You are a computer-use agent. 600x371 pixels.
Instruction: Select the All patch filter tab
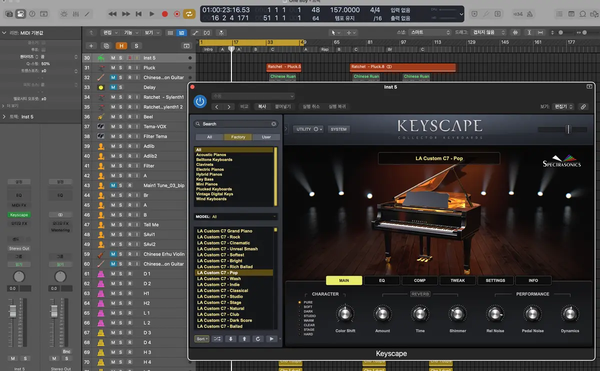209,137
